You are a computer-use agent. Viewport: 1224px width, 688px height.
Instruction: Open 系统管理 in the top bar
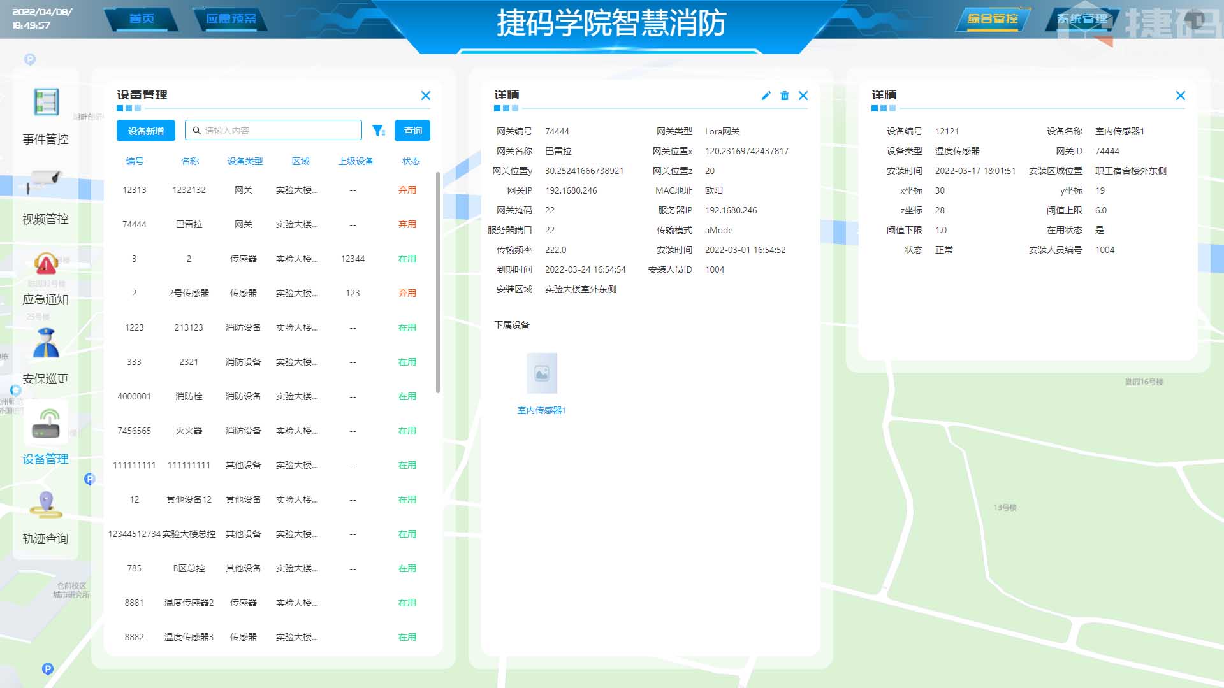[1085, 20]
